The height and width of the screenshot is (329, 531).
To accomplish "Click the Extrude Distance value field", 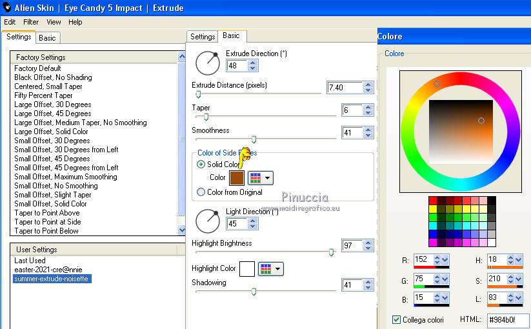I will [345, 87].
